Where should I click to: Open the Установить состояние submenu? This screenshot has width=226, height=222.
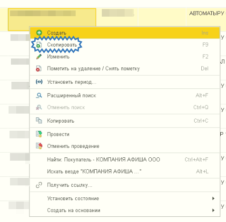(x=125, y=198)
